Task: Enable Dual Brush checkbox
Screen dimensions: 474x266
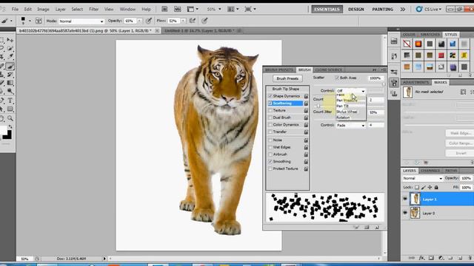Action: 270,117
